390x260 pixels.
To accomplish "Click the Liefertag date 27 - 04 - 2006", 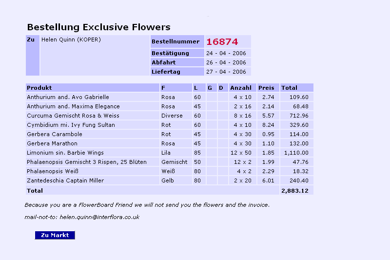I will tap(226, 72).
